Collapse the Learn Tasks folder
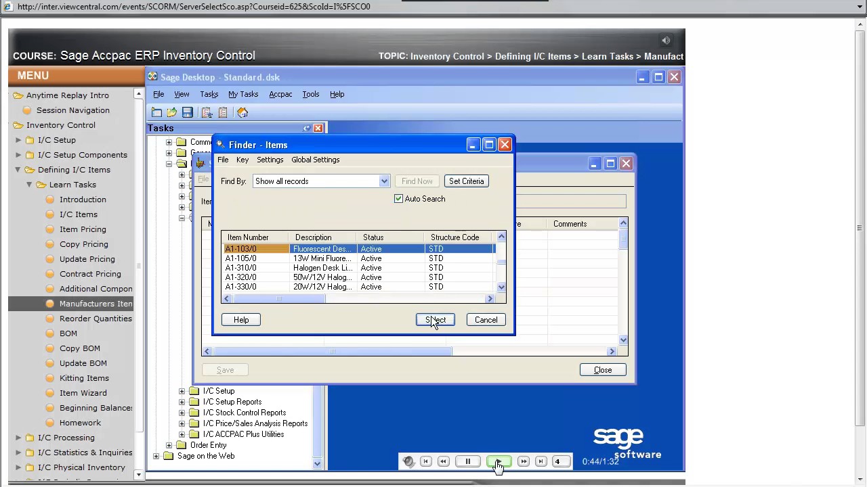Screen dimensions: 867x487 (30, 185)
